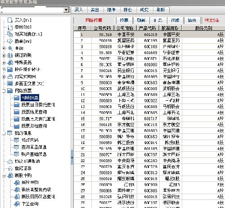Open the 银证转账 bank transfer icon
Screen dimensions: 225x208
coord(10,55)
